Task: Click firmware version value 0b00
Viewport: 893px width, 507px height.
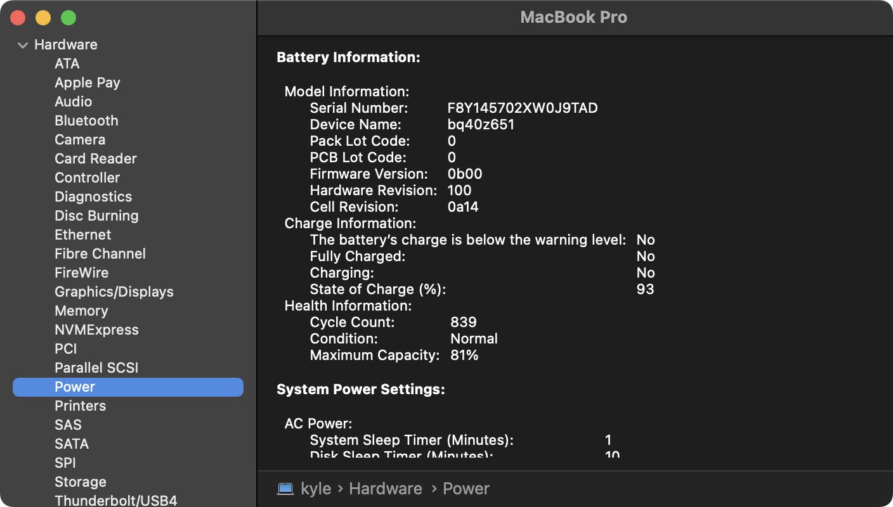Action: pyautogui.click(x=465, y=174)
